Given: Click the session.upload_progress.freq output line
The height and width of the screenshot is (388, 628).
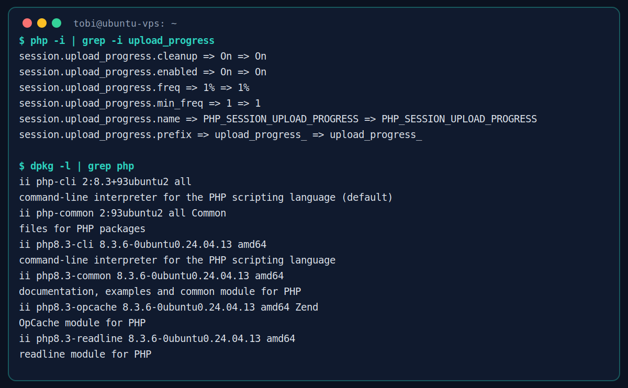Looking at the screenshot, I should (134, 88).
